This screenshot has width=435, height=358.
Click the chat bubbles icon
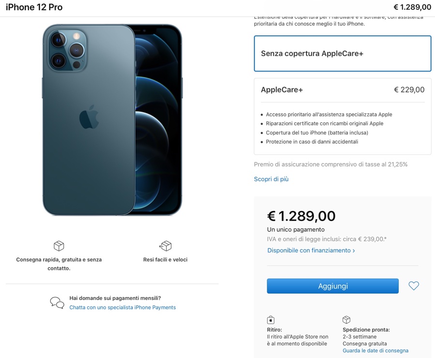[x=57, y=303]
